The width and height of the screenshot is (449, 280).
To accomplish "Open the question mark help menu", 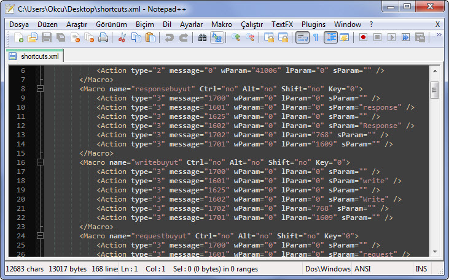I will pyautogui.click(x=372, y=25).
